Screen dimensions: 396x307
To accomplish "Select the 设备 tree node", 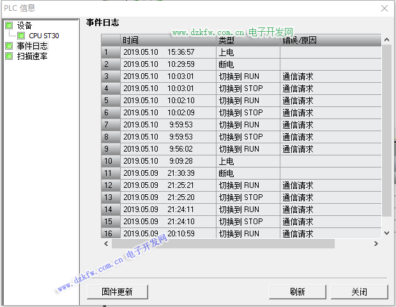I will (25, 25).
